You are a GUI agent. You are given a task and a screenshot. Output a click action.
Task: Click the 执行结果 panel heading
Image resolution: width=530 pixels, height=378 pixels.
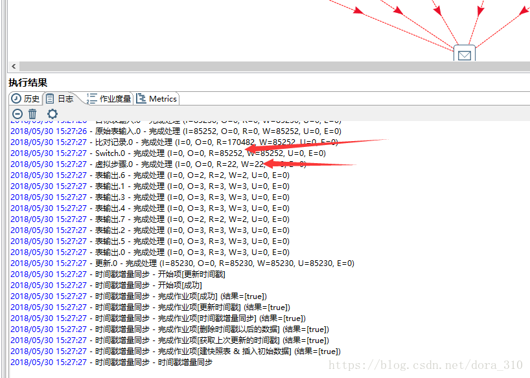[x=28, y=83]
